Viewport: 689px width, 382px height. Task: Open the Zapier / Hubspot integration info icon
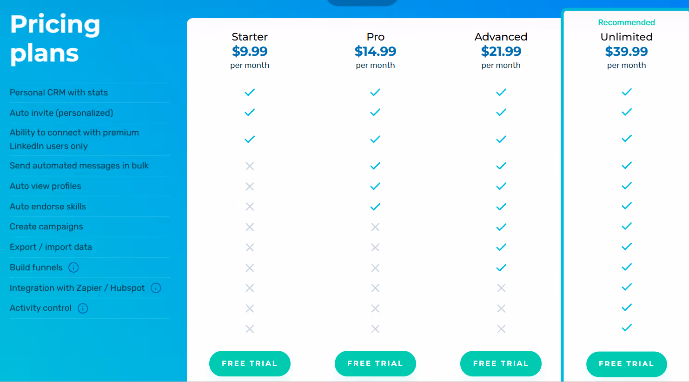156,288
